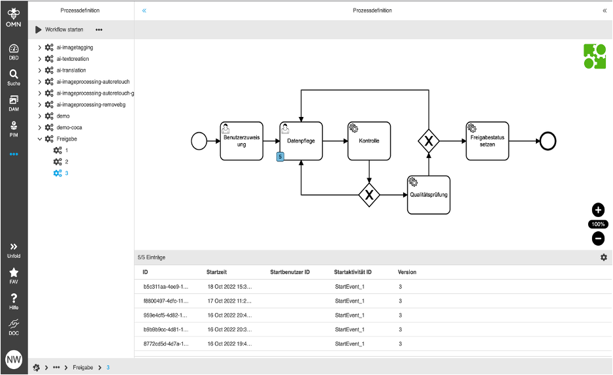Image resolution: width=613 pixels, height=375 pixels.
Task: Select the Datenpflege task in the diagram
Action: pyautogui.click(x=301, y=140)
